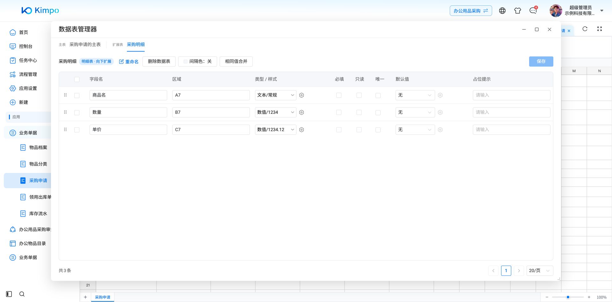
Task: Click 相同值合并 button
Action: point(236,61)
